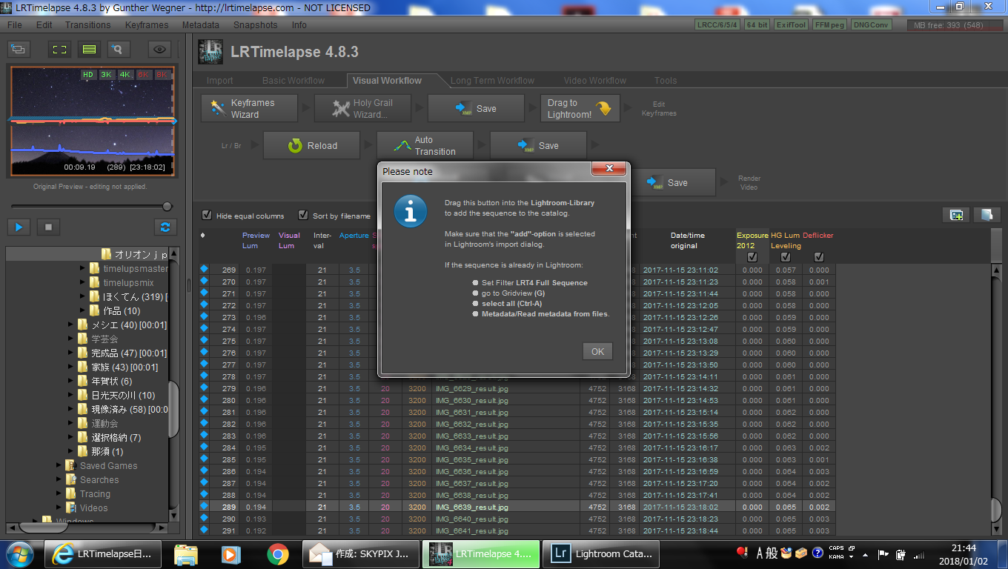Click the Holy Grail Wizard button
The width and height of the screenshot is (1008, 569).
(x=362, y=108)
